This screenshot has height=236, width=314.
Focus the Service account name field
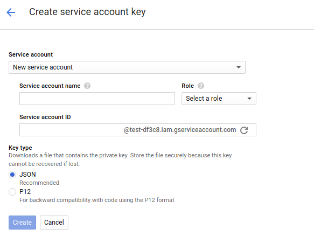click(x=97, y=99)
